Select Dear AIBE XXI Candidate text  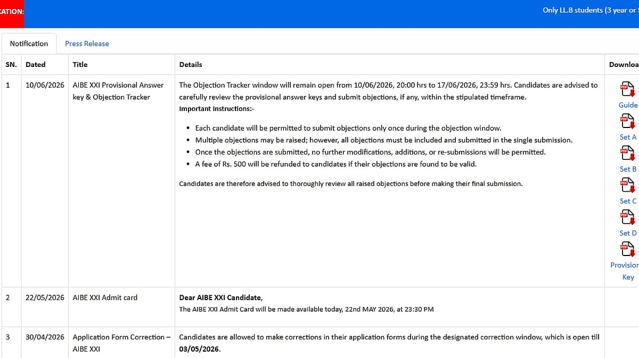point(221,297)
